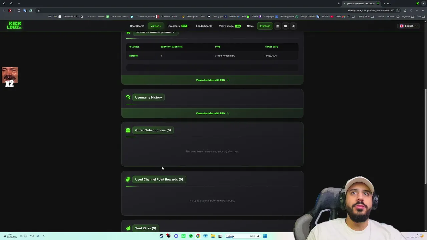This screenshot has height=240, width=427.
Task: Open the IGZ | Trello bookmark
Action: [55, 17]
